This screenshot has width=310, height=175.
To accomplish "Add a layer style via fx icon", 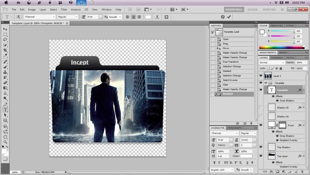I will coord(271,172).
